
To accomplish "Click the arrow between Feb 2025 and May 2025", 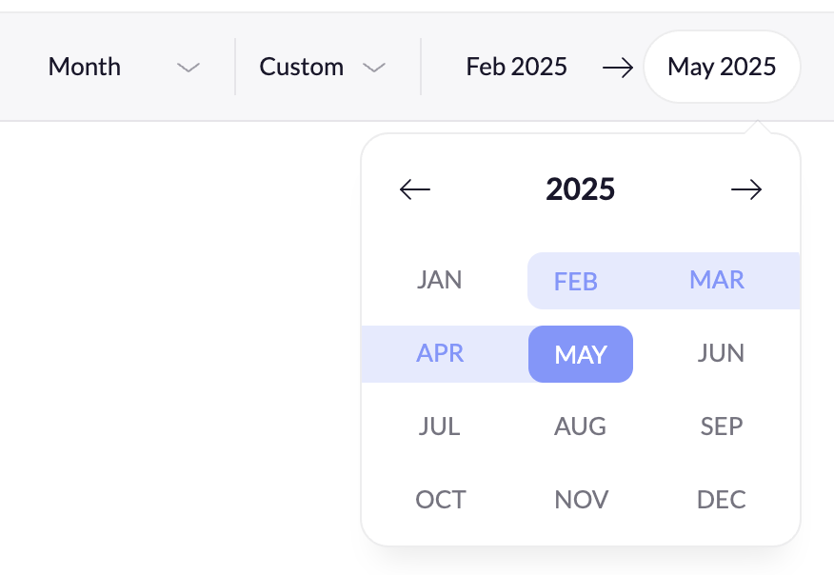I will 618,67.
